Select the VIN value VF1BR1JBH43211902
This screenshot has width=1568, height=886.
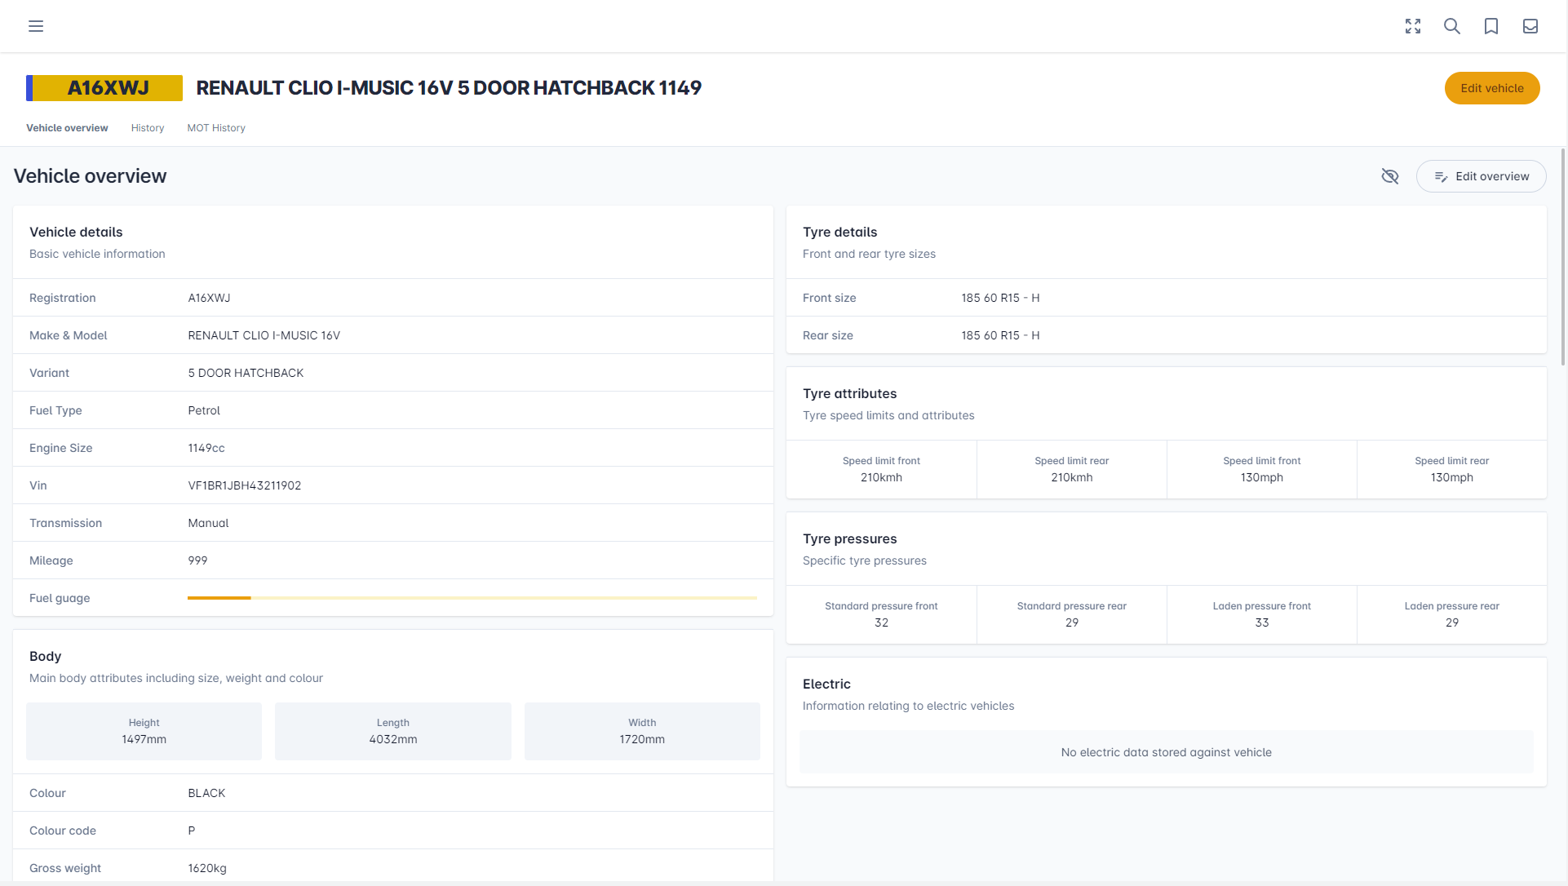pyautogui.click(x=244, y=485)
